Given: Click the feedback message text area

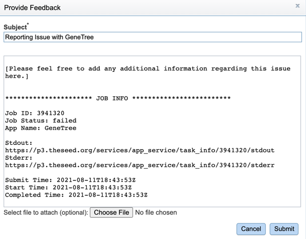Looking at the screenshot, I should point(152,131).
